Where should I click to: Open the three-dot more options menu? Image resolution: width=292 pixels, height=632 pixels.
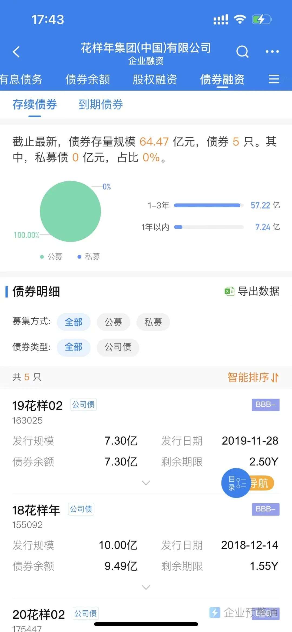[272, 51]
